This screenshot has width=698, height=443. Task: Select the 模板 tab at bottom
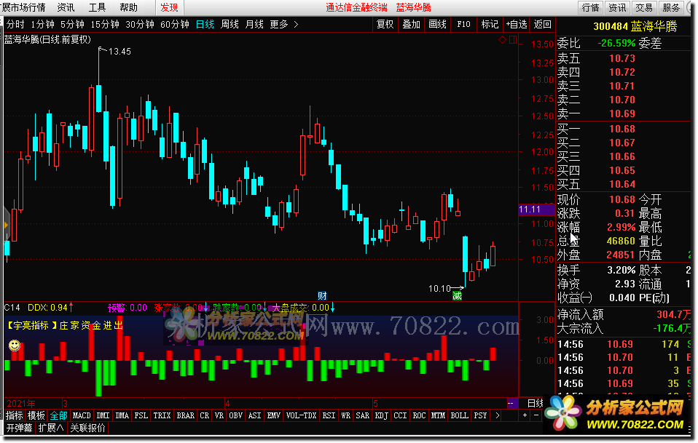click(x=36, y=415)
